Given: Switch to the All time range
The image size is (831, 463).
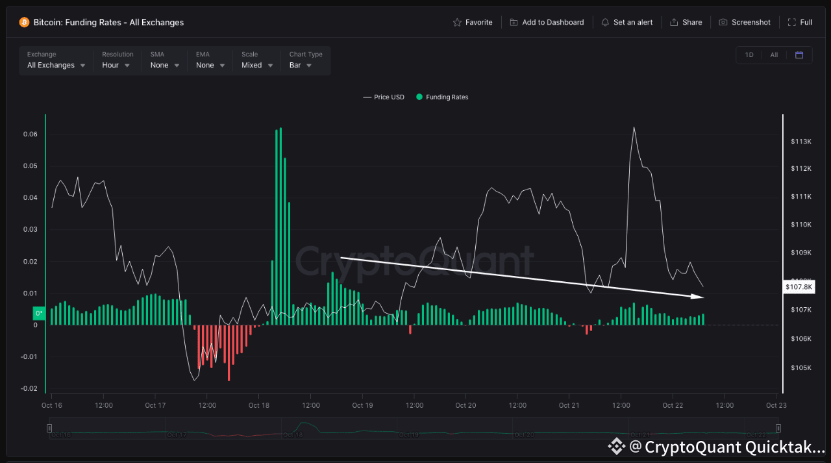Looking at the screenshot, I should pyautogui.click(x=774, y=55).
